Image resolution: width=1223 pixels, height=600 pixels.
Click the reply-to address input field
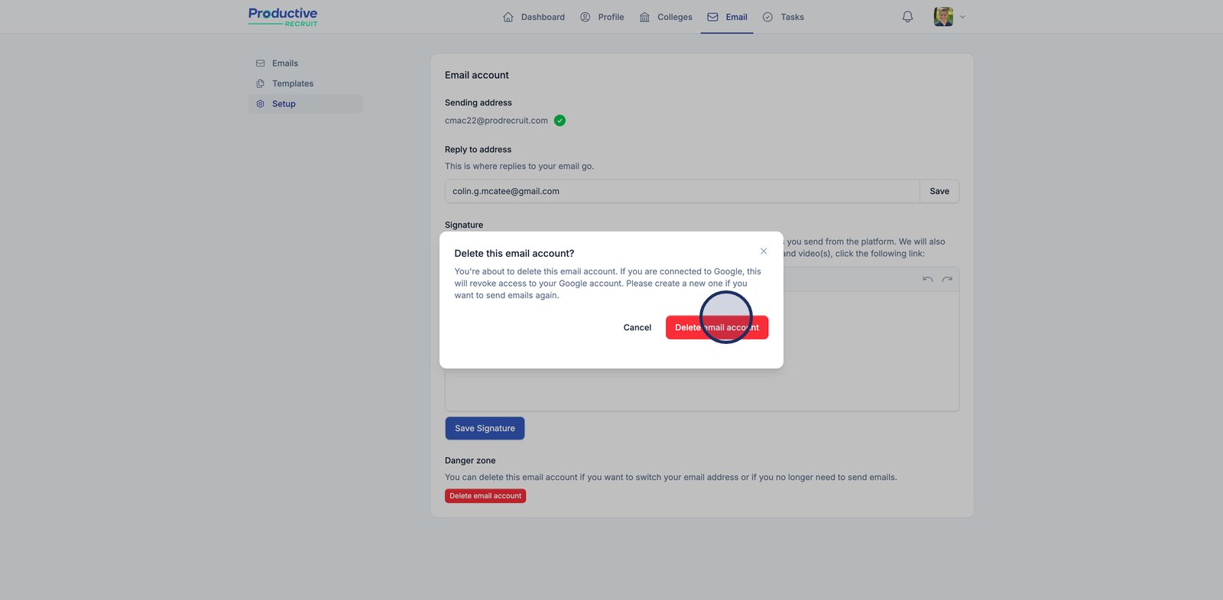coord(682,191)
